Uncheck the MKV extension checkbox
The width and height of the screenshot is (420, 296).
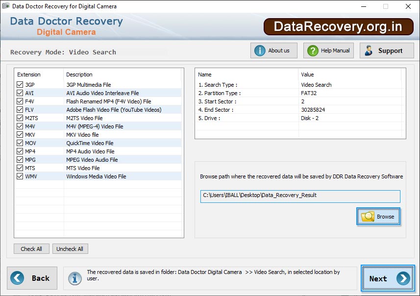pos(20,134)
